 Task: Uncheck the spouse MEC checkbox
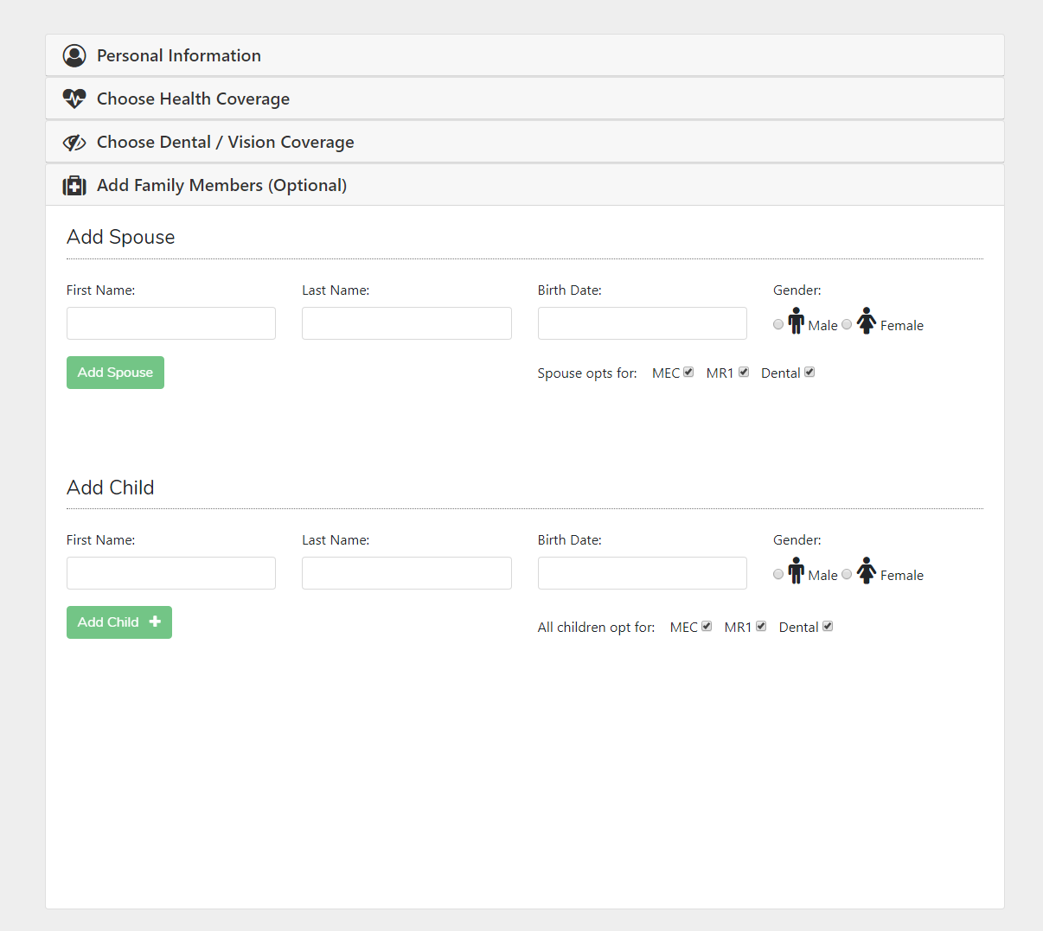point(688,373)
